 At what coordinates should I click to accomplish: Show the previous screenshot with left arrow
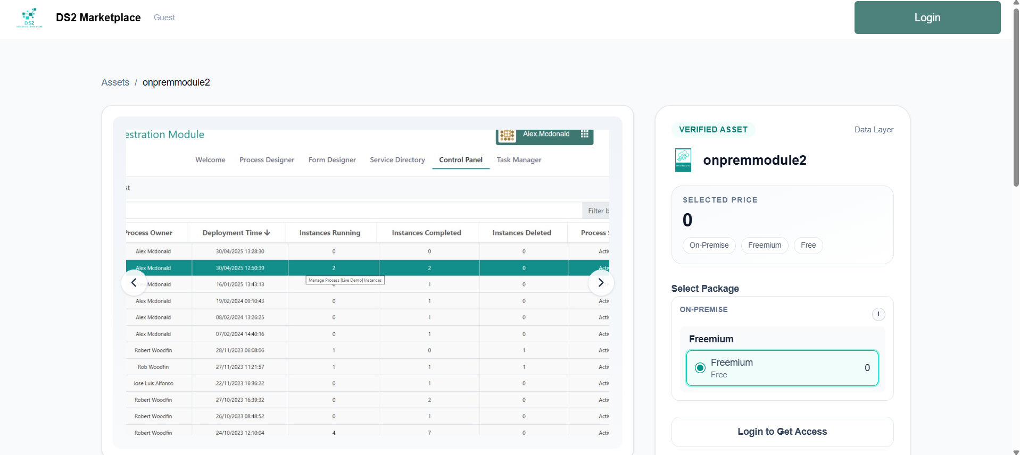point(134,283)
